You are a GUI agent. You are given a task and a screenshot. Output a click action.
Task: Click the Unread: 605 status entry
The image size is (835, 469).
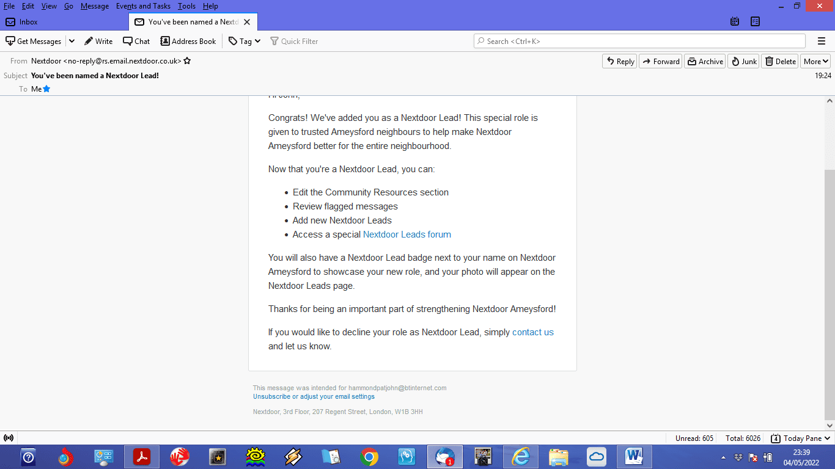coord(694,438)
